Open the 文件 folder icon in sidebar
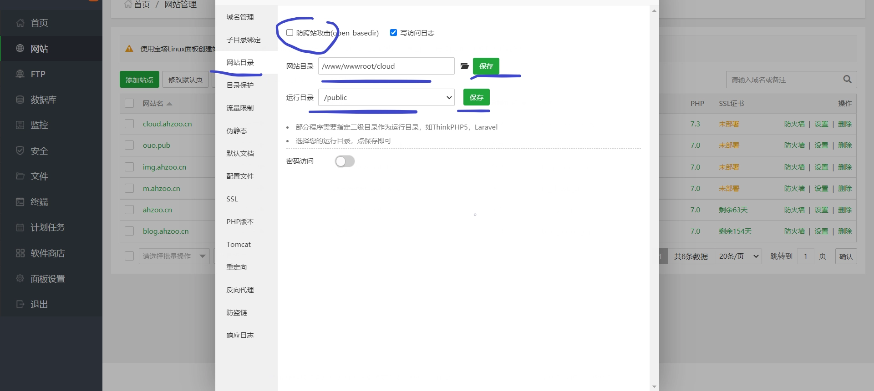 tap(20, 176)
